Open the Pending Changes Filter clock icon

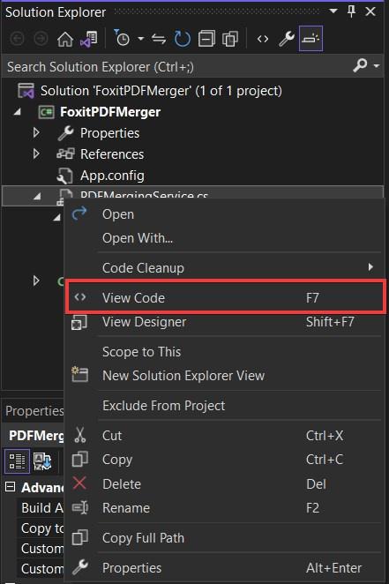(x=122, y=38)
